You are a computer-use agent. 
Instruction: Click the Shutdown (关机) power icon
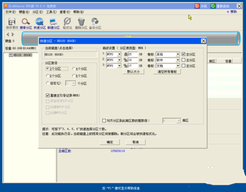(197, 6)
